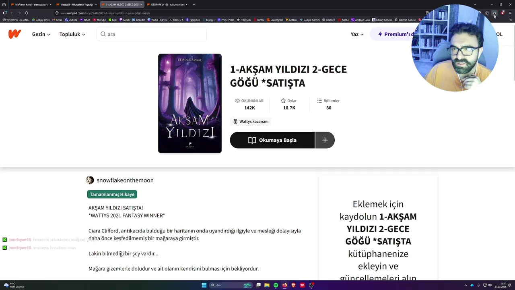Open the Twitch bookmark

(x=124, y=20)
